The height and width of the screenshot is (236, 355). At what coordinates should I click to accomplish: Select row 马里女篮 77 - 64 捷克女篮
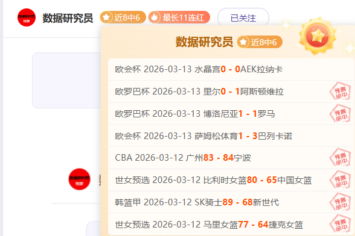[231, 224]
